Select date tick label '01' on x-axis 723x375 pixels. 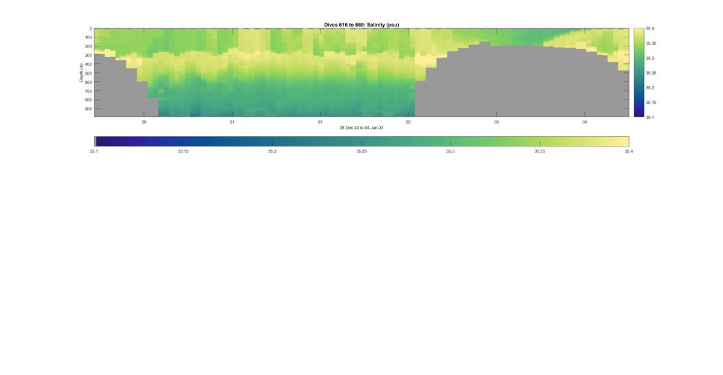point(321,122)
